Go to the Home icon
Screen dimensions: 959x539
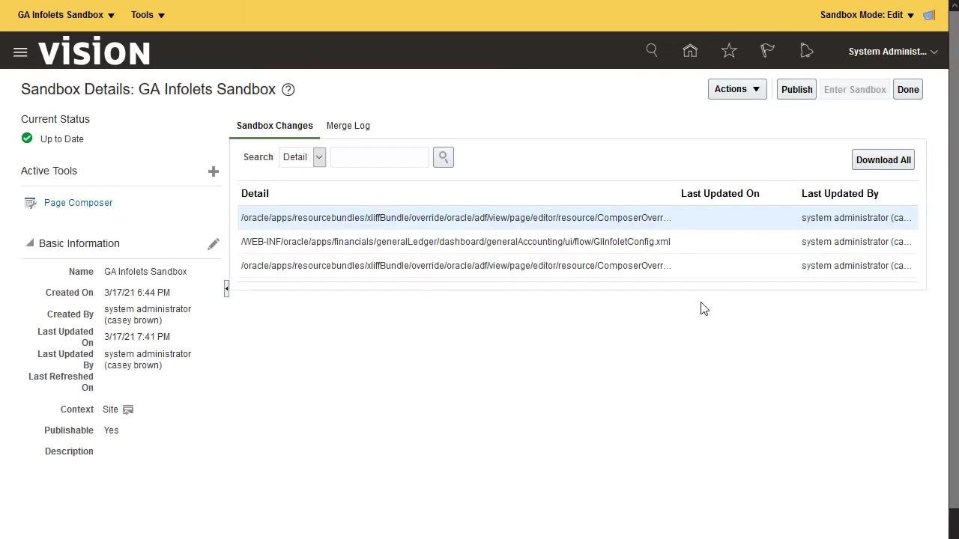pos(690,50)
